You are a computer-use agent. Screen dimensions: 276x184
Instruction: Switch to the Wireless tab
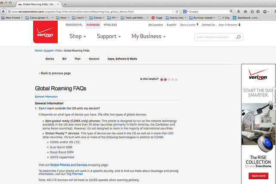(x=110, y=25)
